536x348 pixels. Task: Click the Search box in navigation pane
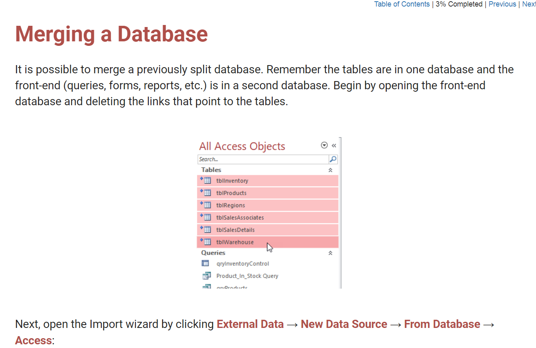[x=263, y=159]
